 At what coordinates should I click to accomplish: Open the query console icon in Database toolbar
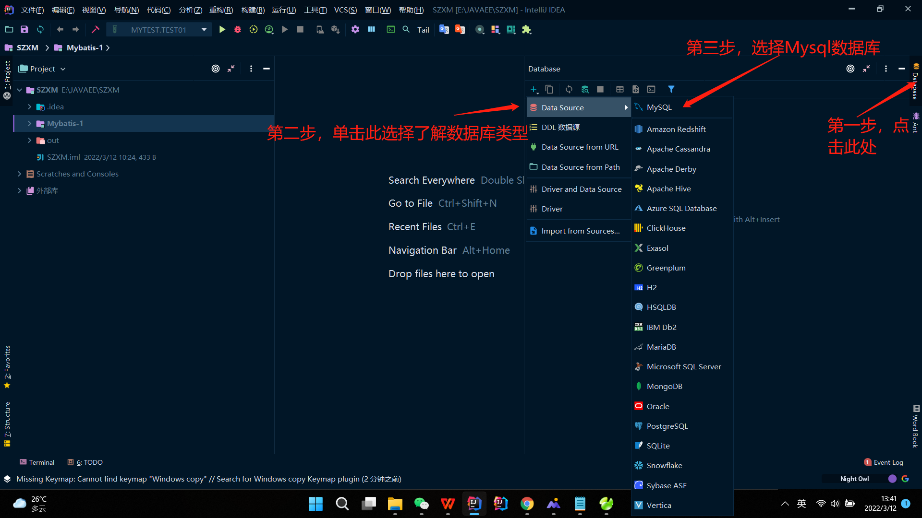click(651, 89)
